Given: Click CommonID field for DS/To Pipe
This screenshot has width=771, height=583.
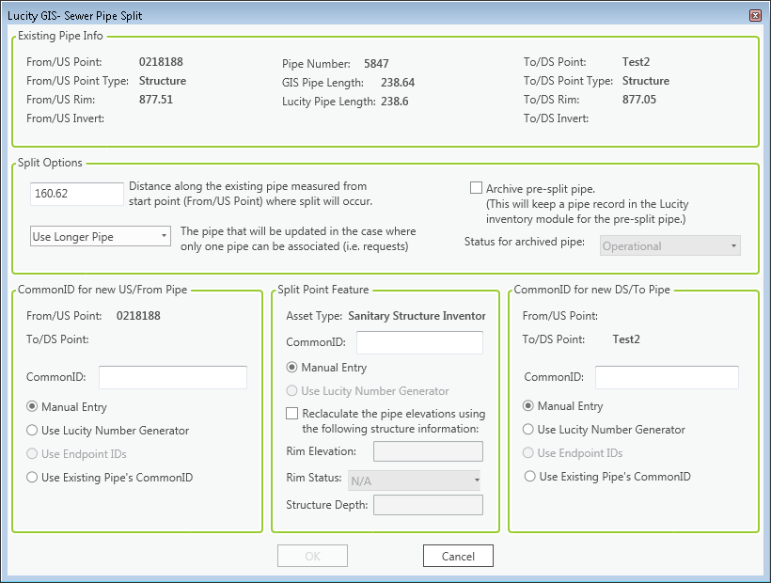Looking at the screenshot, I should coord(668,377).
